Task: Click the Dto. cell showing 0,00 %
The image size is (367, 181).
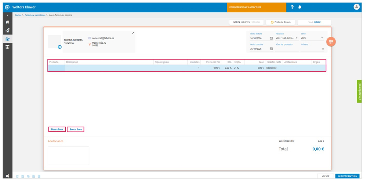Action: [x=227, y=68]
